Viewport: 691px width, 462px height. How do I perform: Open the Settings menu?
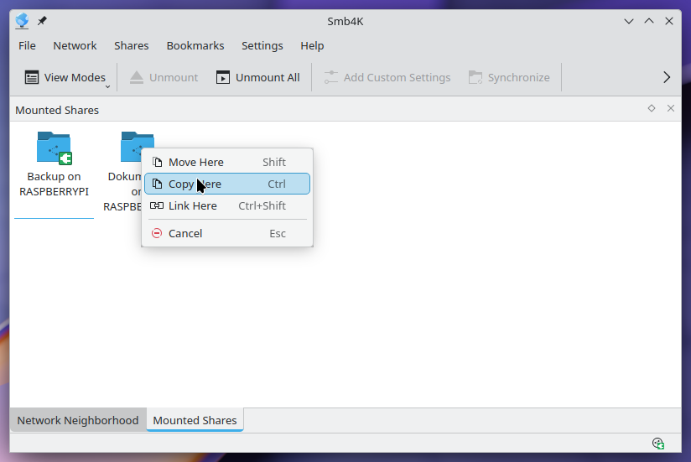click(262, 46)
